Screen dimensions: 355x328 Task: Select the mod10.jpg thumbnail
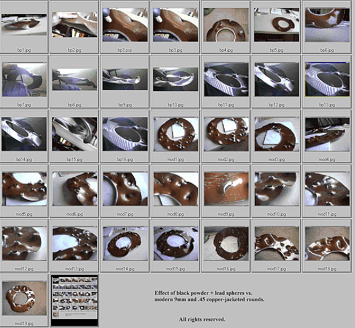pyautogui.click(x=277, y=189)
